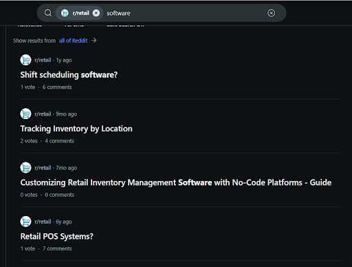Remove the r/retail filter from search
352x267 pixels.
coord(96,13)
